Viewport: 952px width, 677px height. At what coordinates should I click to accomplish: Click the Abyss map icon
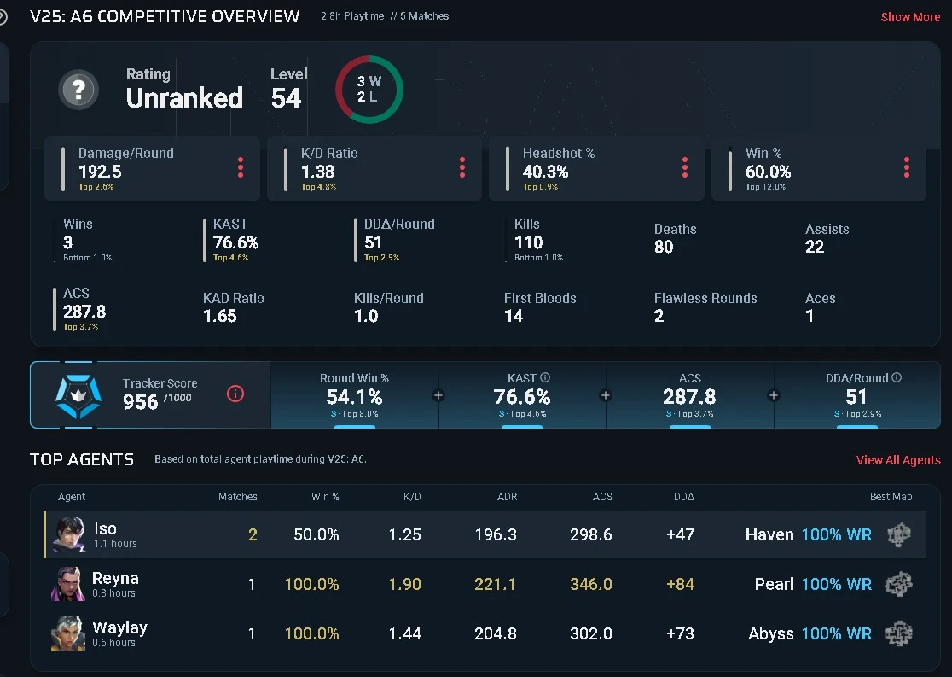pos(898,633)
